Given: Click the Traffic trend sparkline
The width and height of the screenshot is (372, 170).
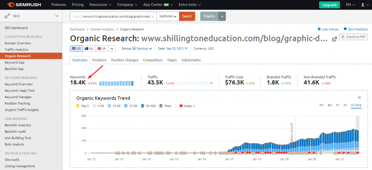Looking at the screenshot, I should coord(194,83).
